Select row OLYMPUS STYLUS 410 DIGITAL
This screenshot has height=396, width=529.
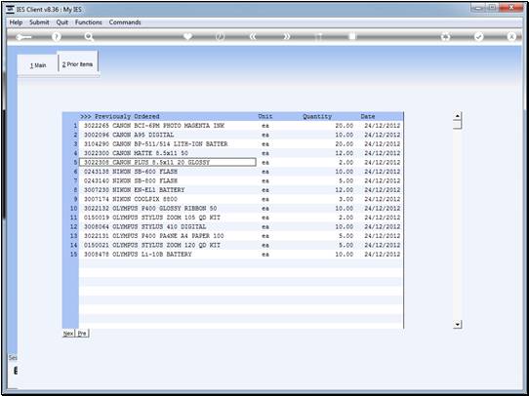coord(241,226)
